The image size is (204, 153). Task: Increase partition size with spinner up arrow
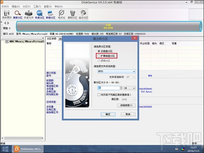pyautogui.click(x=121, y=87)
